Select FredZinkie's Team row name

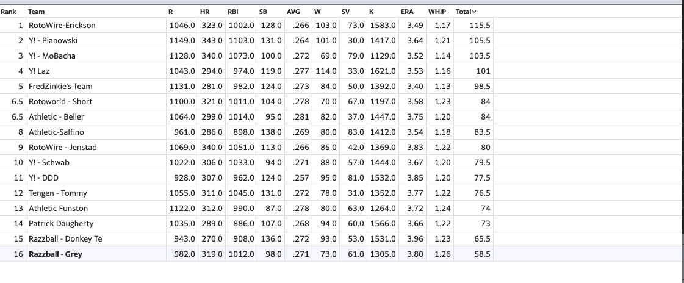[60, 87]
